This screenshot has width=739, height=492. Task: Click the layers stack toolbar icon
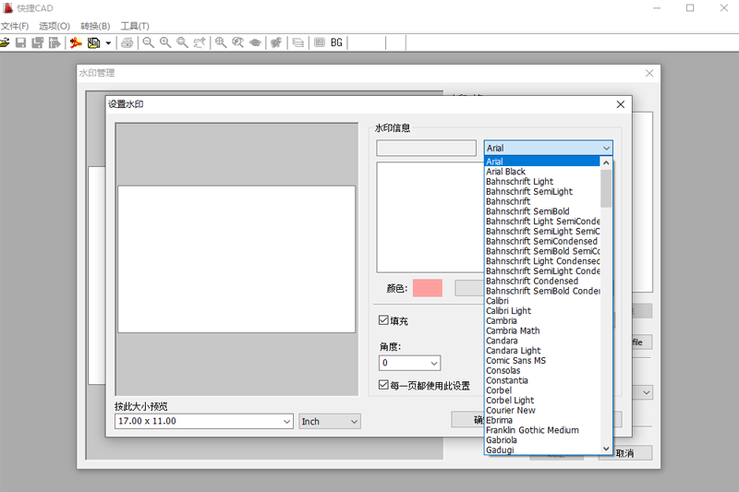pyautogui.click(x=297, y=42)
